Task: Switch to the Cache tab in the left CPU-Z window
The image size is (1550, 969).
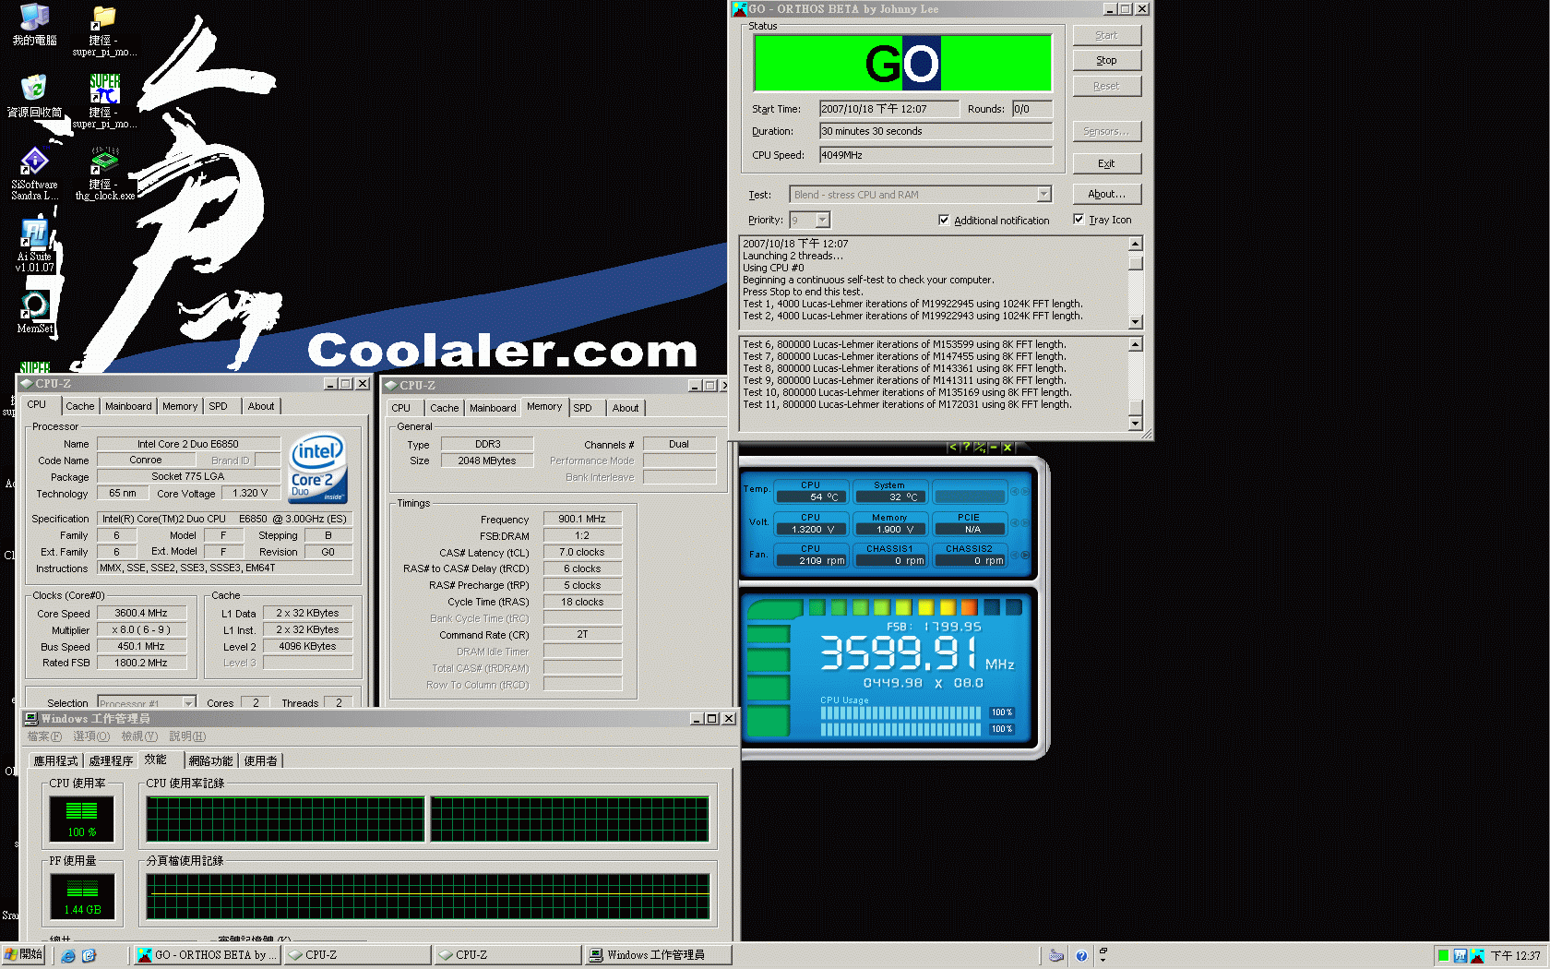Action: coord(79,406)
